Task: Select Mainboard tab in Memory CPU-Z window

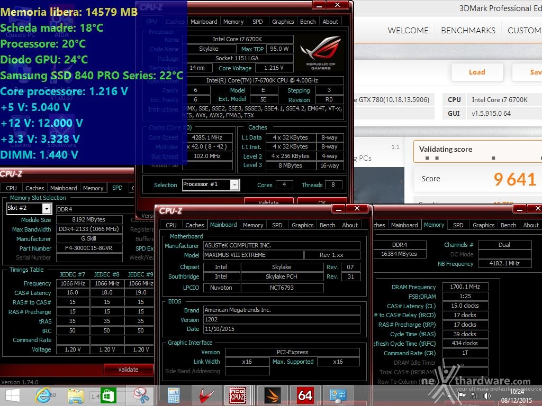Action: pos(404,225)
